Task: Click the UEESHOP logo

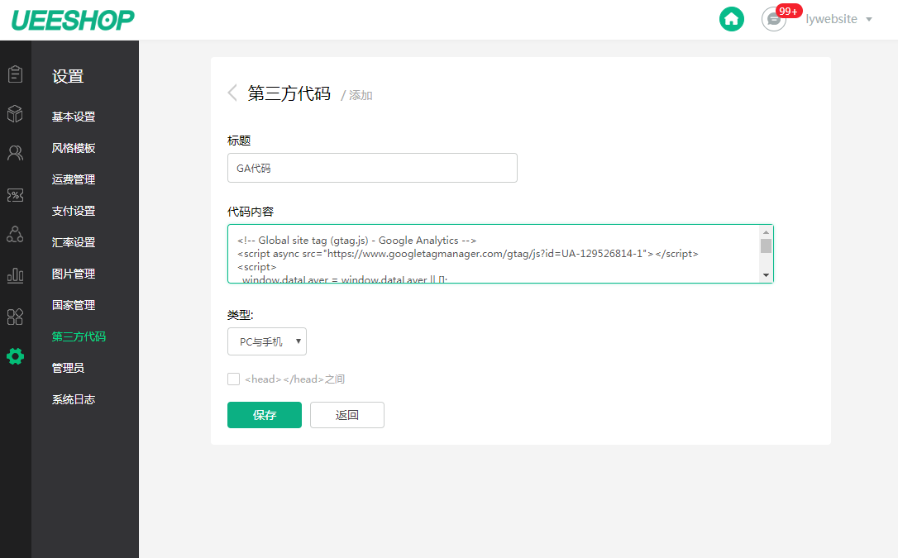Action: 73,20
